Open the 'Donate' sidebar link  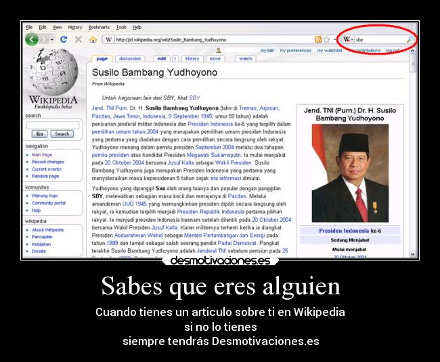(x=39, y=251)
